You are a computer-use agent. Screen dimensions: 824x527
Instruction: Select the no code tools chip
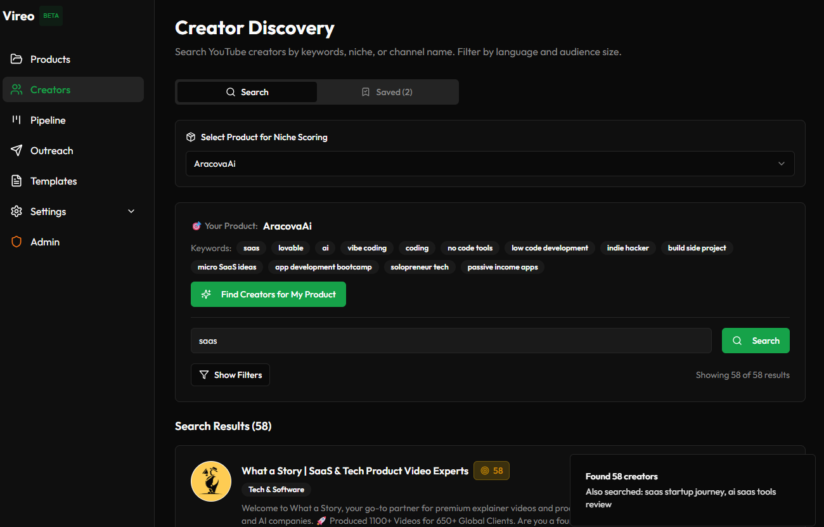click(470, 248)
